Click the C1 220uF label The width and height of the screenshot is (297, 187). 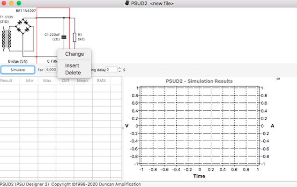click(x=52, y=35)
